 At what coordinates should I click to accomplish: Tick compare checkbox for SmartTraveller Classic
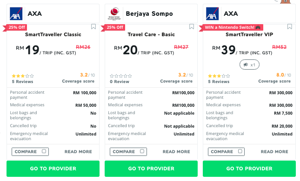44,151
